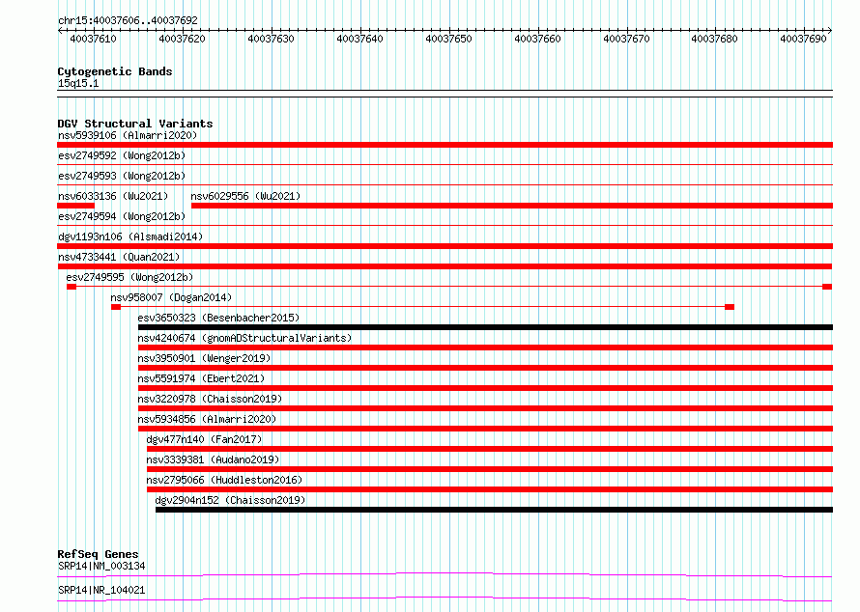Click the Cytogenetic Bands track title

click(115, 71)
